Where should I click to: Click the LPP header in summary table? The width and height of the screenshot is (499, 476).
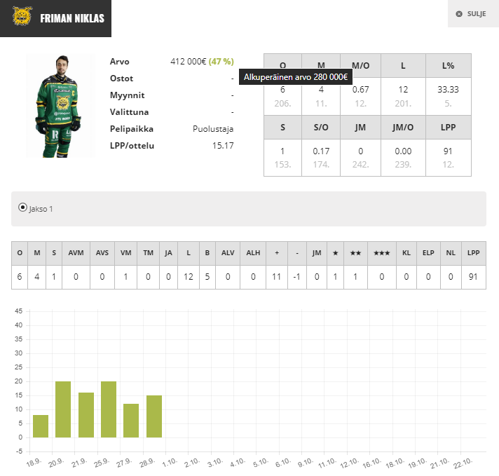448,128
